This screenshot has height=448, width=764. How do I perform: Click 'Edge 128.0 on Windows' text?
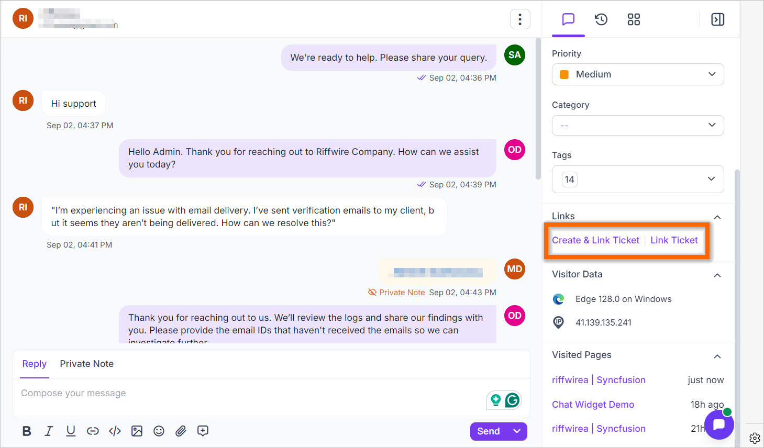(623, 299)
